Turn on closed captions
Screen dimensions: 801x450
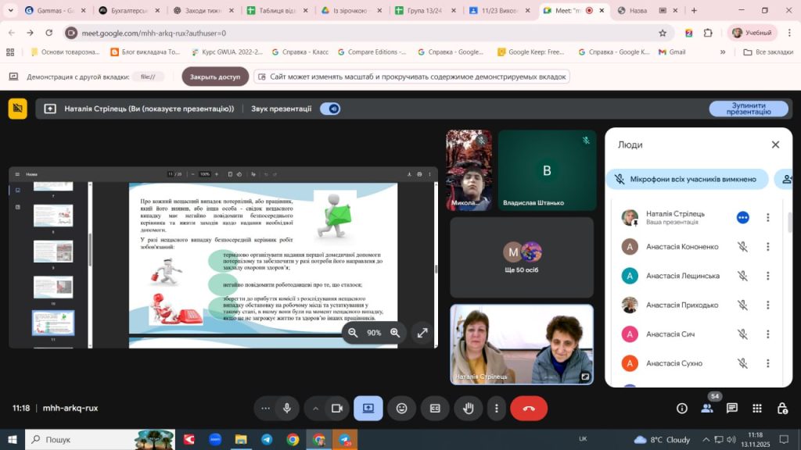(435, 408)
